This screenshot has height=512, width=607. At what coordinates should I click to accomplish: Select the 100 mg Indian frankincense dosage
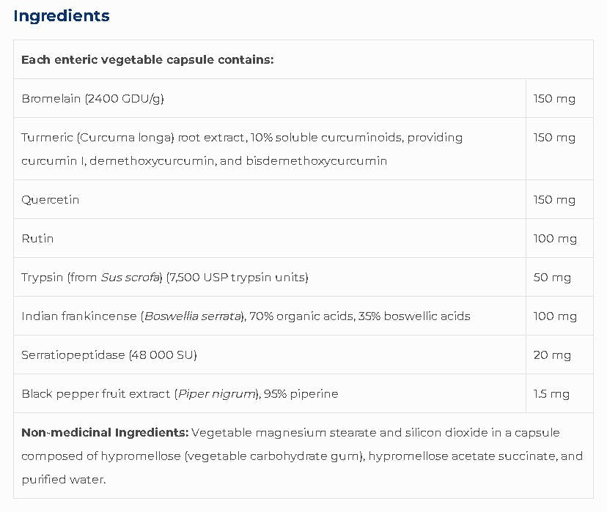click(x=555, y=316)
